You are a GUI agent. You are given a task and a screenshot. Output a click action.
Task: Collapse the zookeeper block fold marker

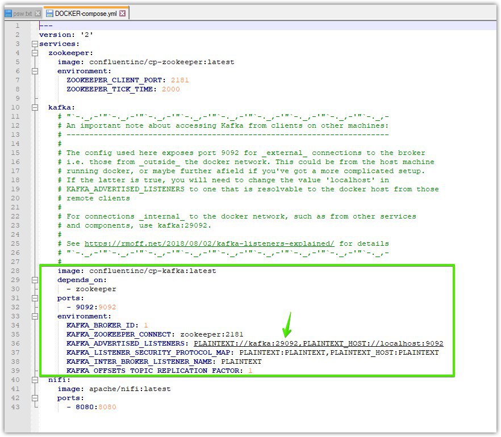tap(35, 53)
